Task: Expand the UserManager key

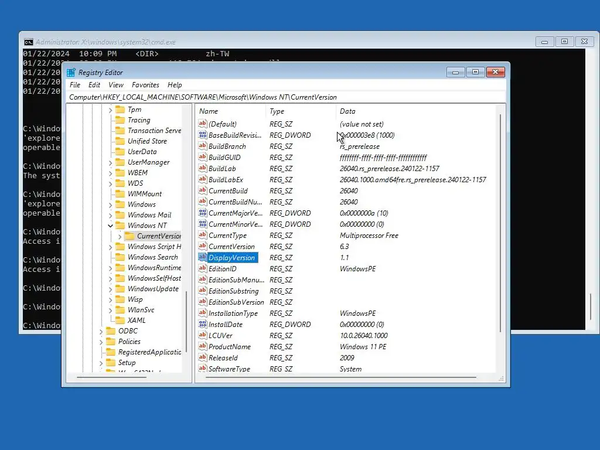Action: tap(110, 163)
